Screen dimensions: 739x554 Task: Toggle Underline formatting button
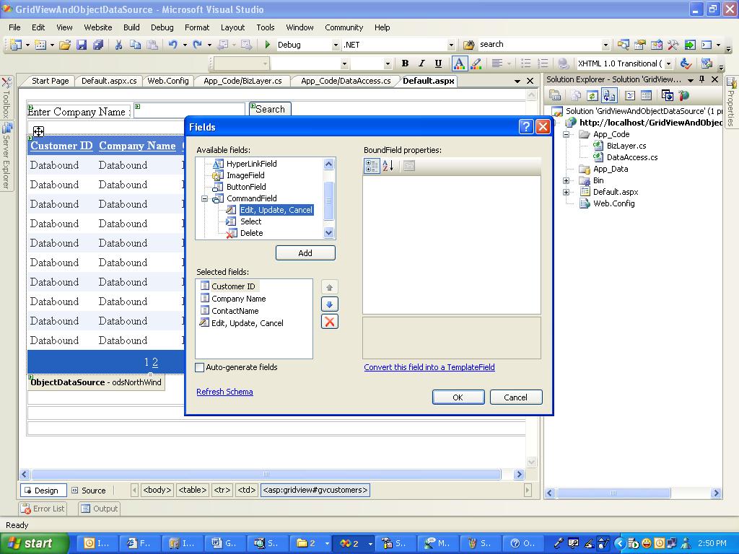[x=438, y=63]
